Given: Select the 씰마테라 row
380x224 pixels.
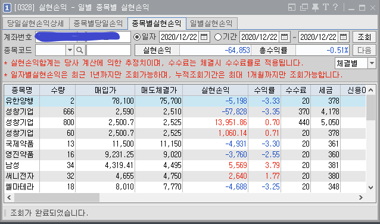Looking at the screenshot, I should click(x=185, y=186).
